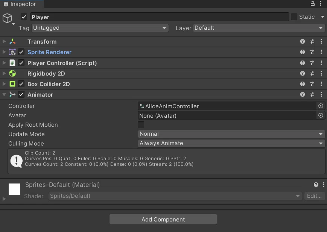Viewport: 327px width, 232px height.
Task: Collapse the Animator component foldout
Action: 4,94
